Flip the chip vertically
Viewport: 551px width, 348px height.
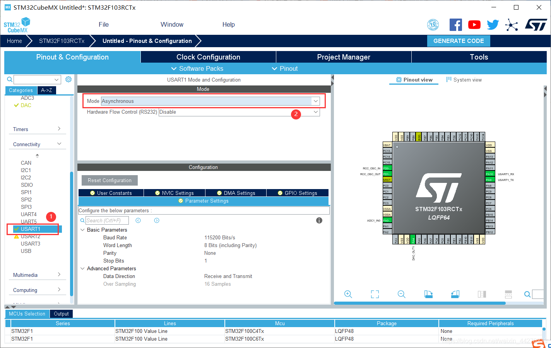508,294
